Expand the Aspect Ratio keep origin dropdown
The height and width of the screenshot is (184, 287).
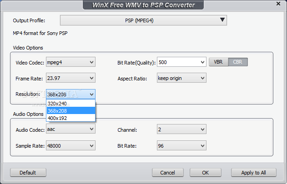point(181,78)
